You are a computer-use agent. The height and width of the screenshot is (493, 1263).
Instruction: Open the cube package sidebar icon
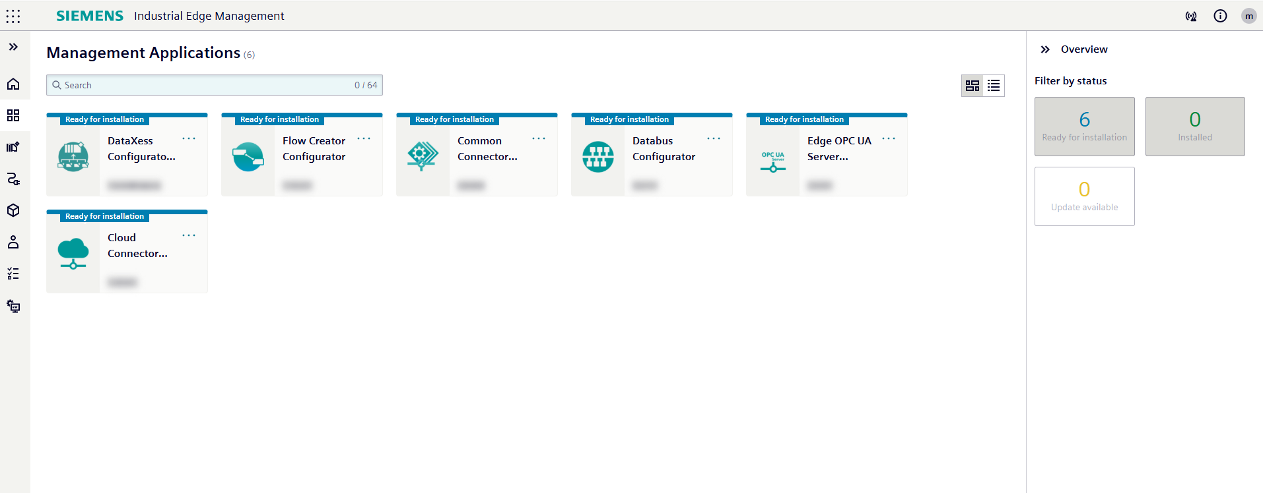coord(13,210)
